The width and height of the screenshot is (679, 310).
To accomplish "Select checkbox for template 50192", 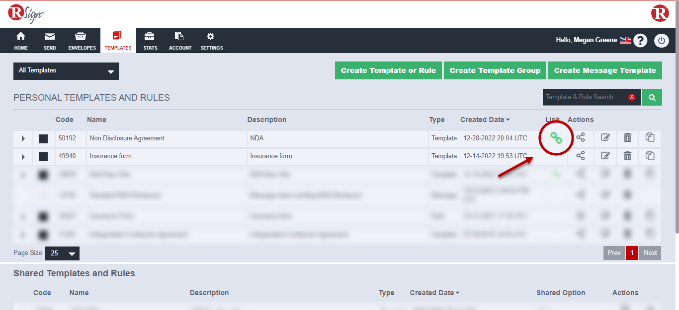I will pyautogui.click(x=43, y=139).
